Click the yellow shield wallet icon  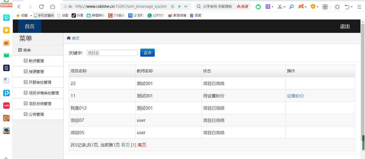313,7
